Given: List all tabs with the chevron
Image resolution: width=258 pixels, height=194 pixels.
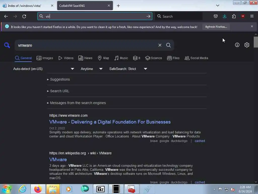Looking at the screenshot, I should pos(217,6).
